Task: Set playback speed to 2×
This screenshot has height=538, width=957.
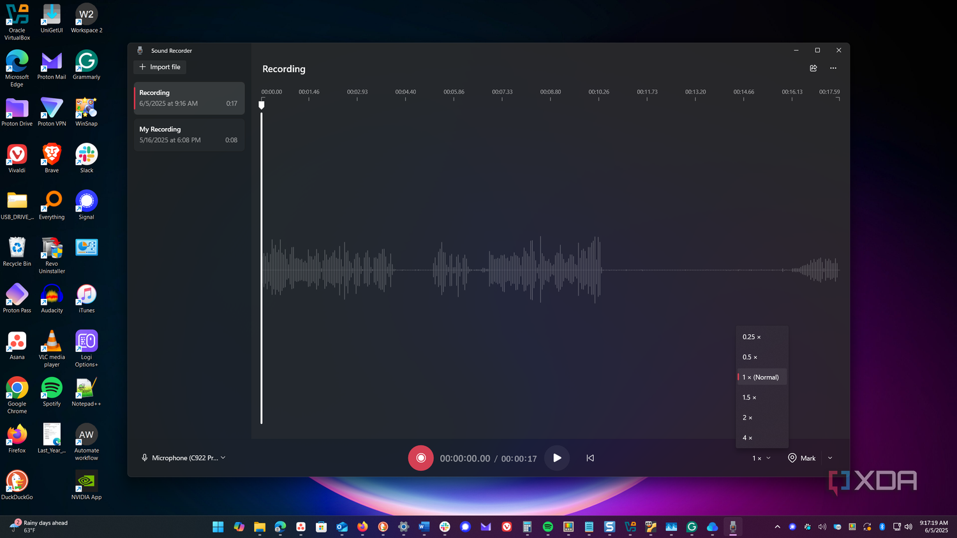Action: (762, 418)
